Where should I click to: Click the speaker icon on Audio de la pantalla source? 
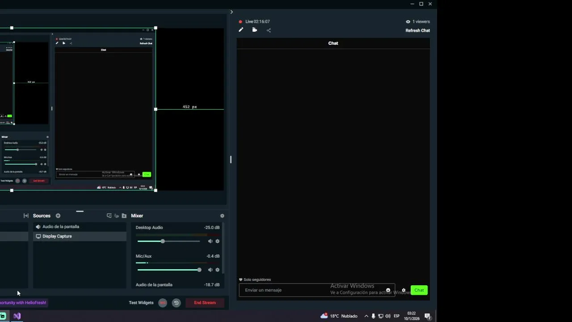pyautogui.click(x=38, y=227)
